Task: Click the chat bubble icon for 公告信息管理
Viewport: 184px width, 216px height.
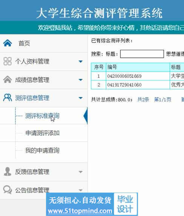Action: click(x=8, y=190)
